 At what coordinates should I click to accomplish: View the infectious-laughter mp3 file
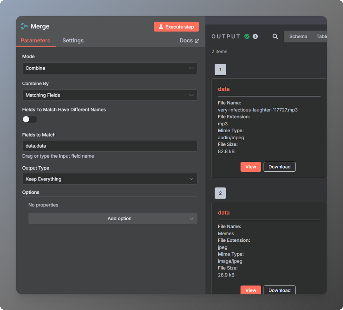[x=251, y=167]
